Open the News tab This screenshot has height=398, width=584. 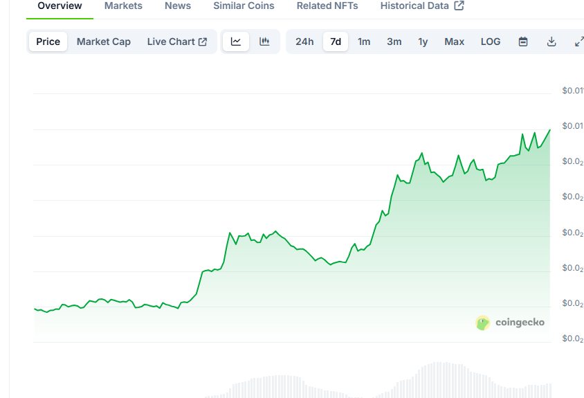(178, 6)
